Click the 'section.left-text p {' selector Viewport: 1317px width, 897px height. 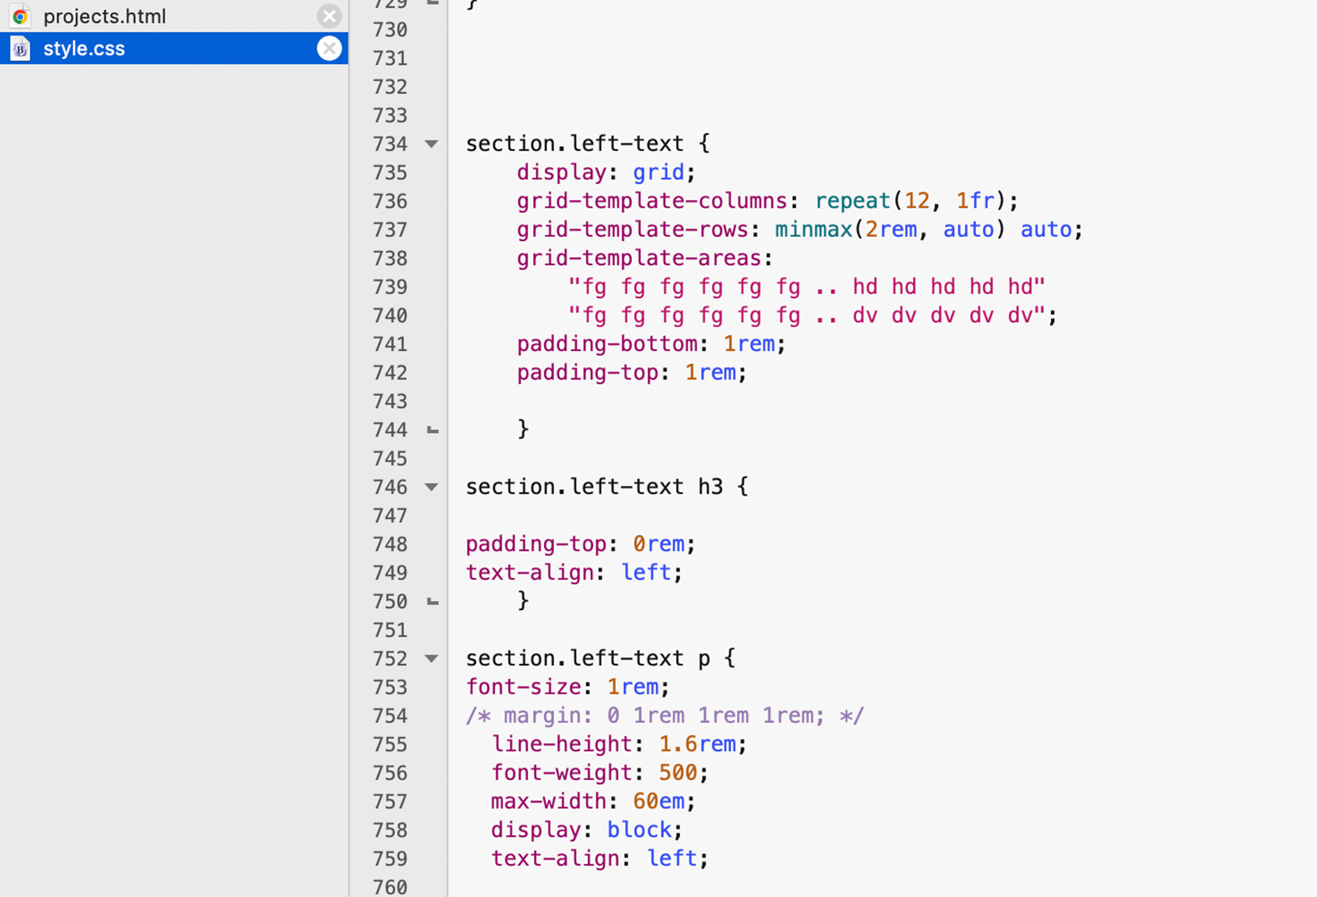(600, 658)
